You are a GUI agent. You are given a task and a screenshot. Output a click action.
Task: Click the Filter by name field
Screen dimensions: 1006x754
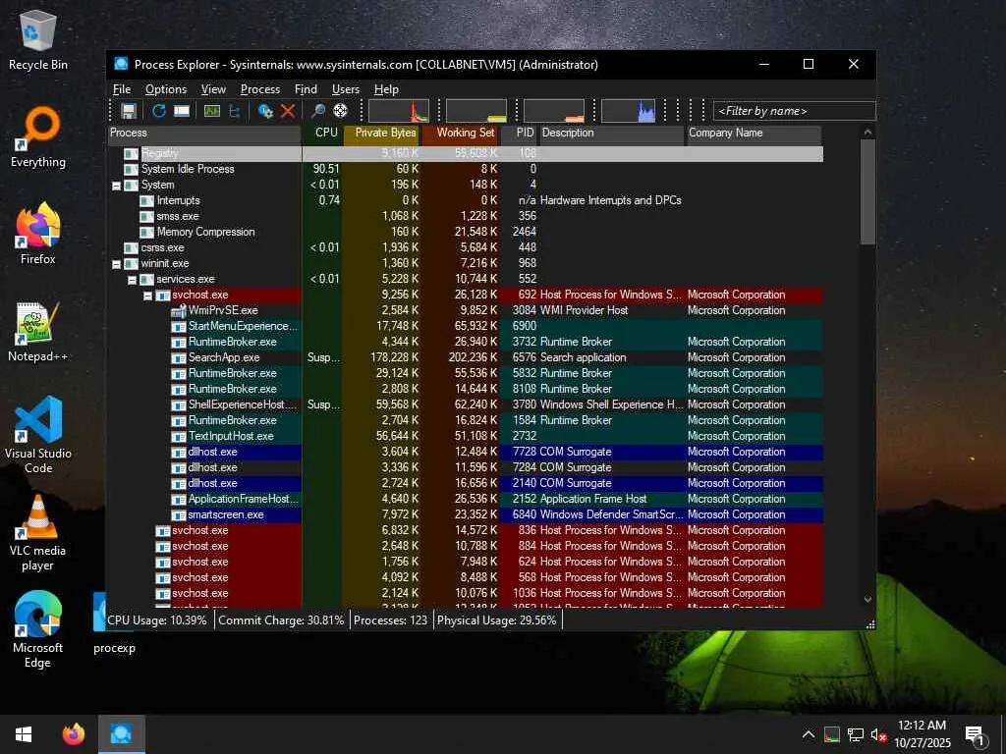click(794, 111)
